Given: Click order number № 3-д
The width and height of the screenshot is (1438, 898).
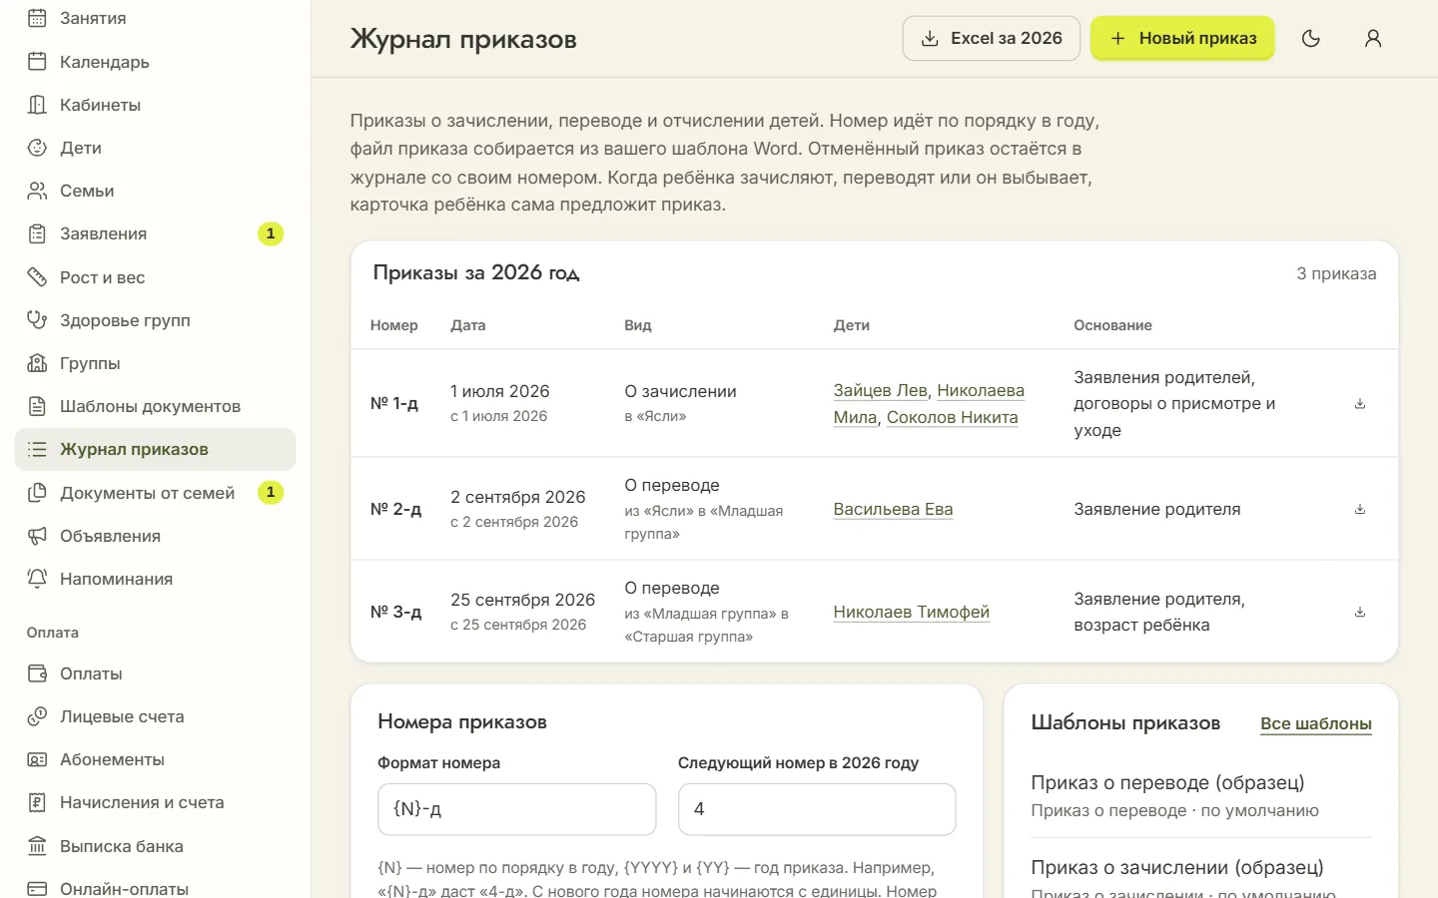Looking at the screenshot, I should tap(395, 612).
